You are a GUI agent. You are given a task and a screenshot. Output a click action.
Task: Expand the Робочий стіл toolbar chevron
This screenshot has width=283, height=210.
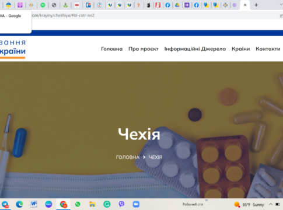207,200
